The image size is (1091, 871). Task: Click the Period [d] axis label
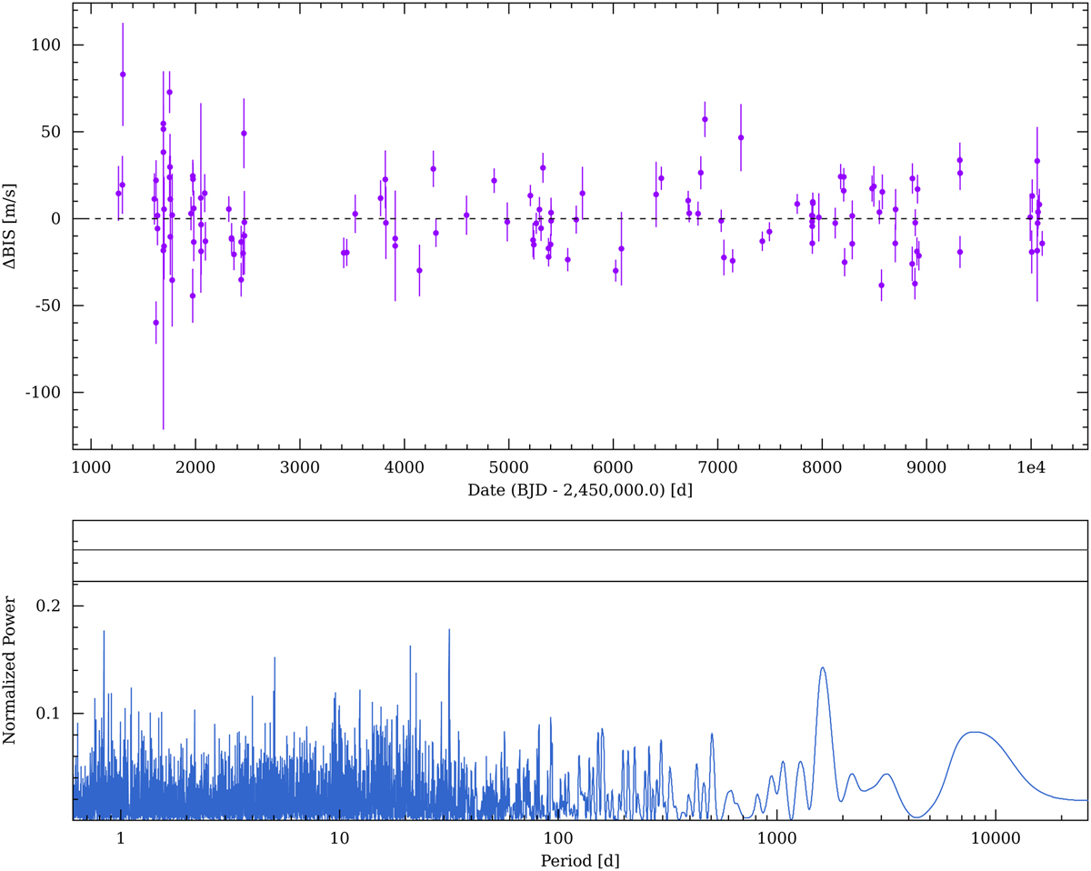[580, 857]
